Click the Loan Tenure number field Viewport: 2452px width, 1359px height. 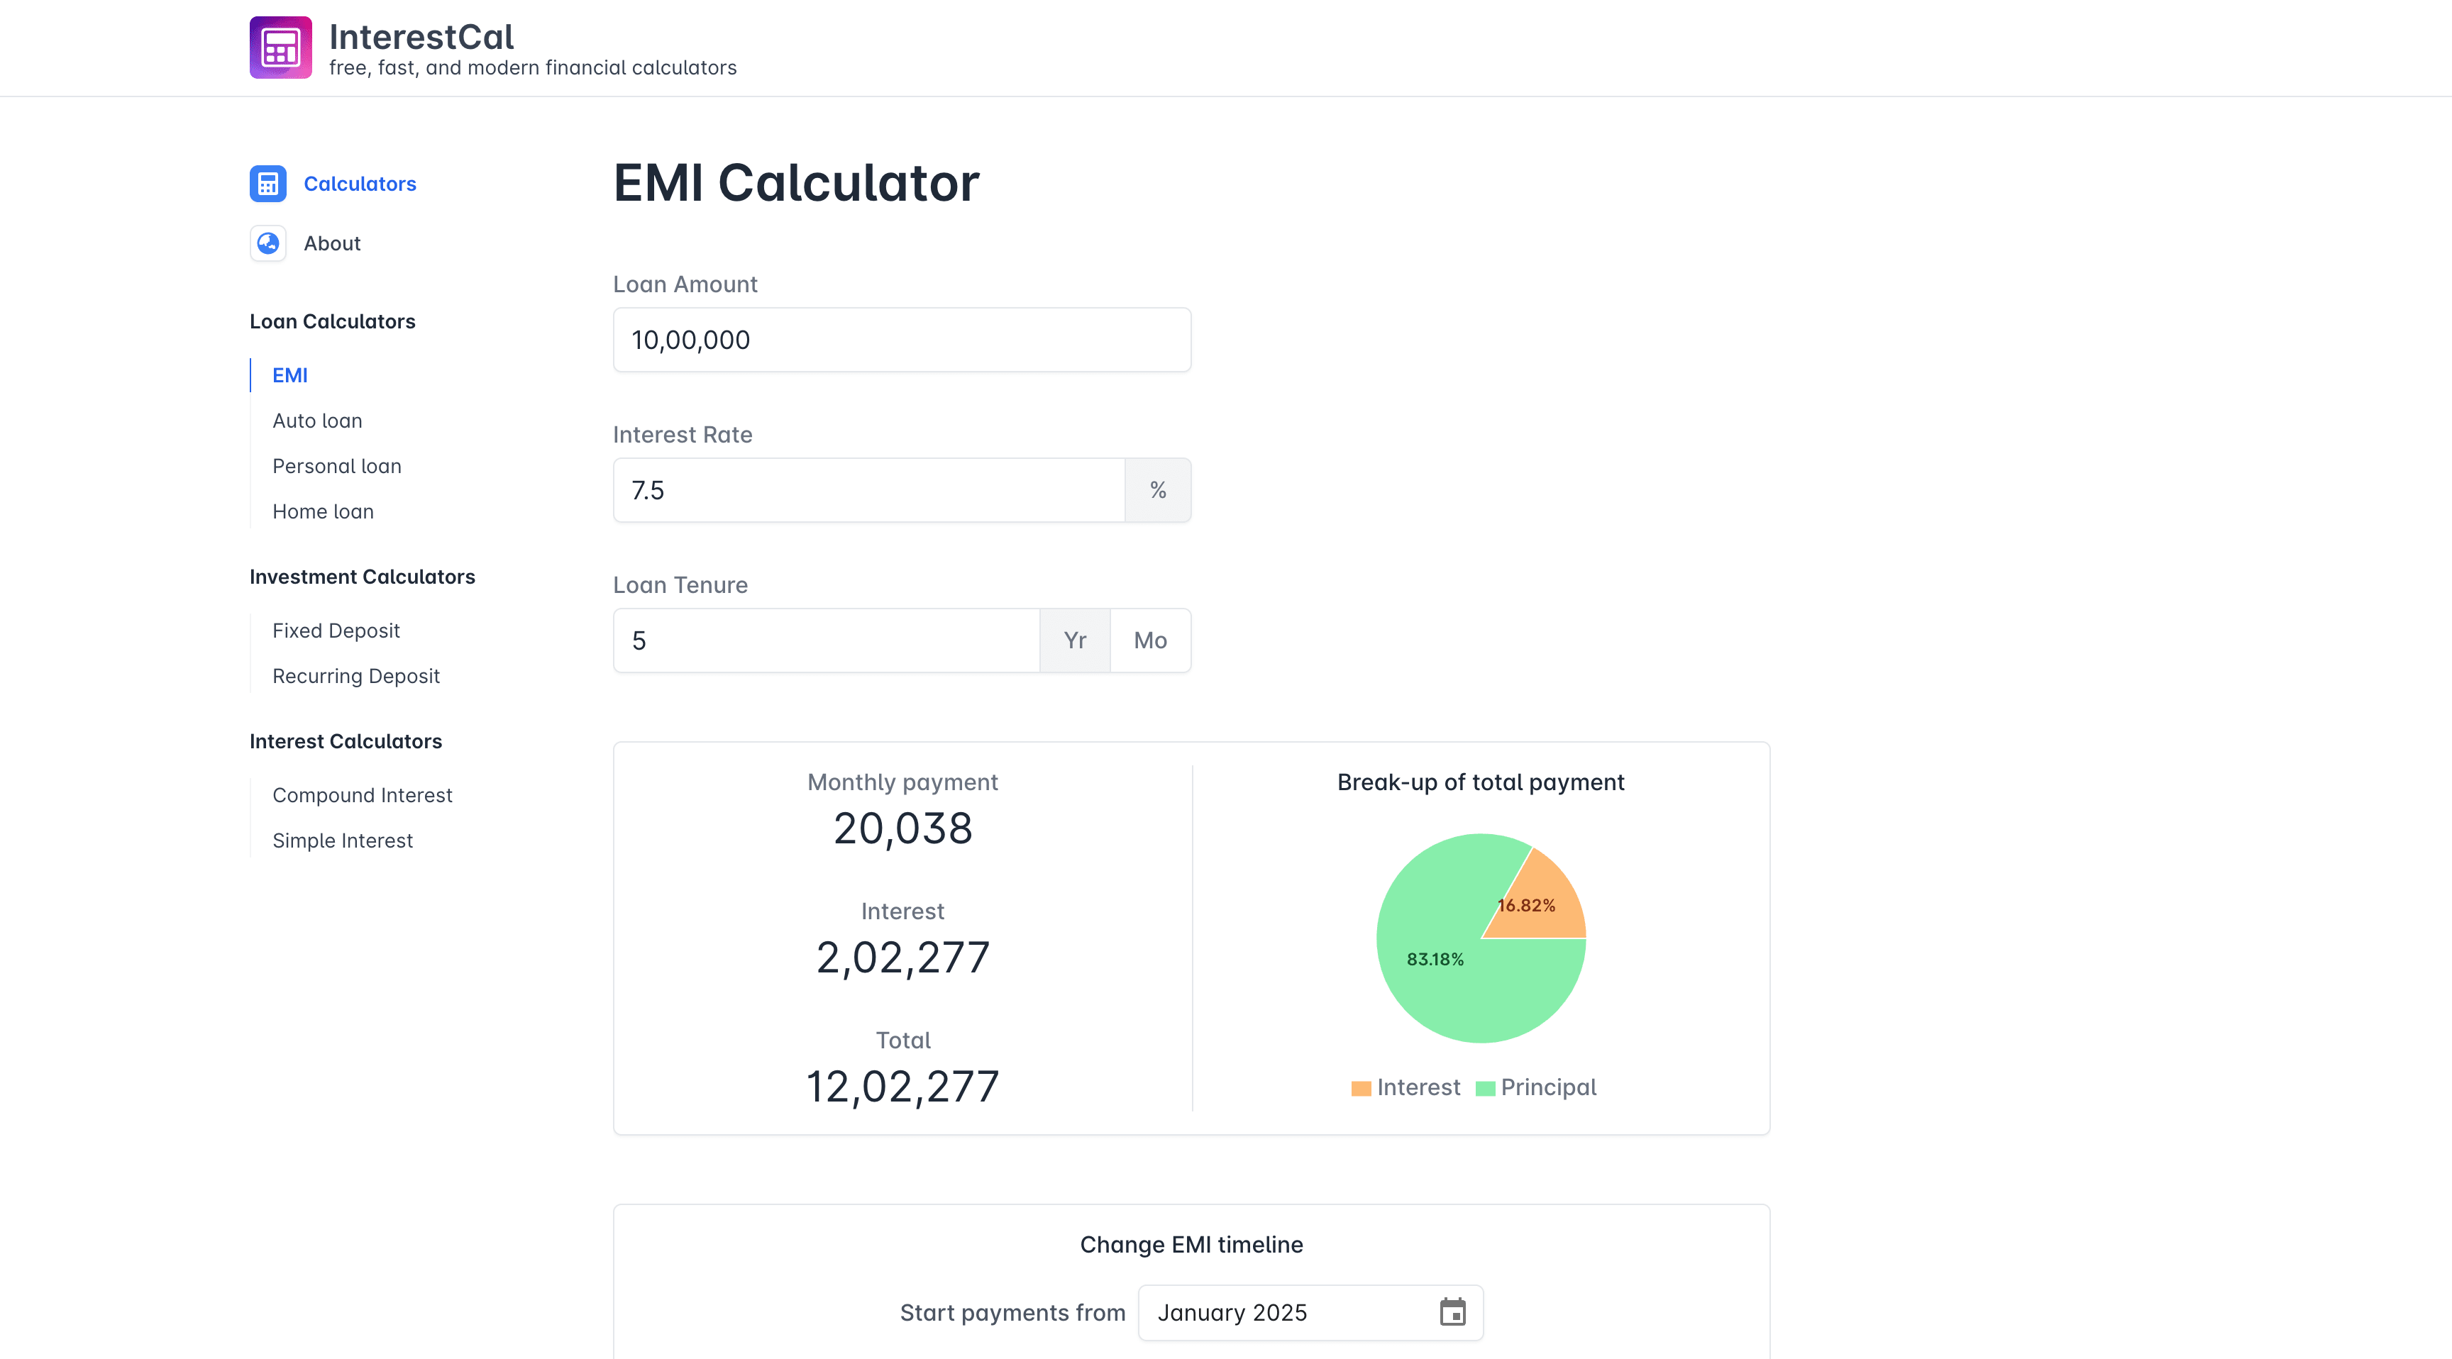click(827, 640)
